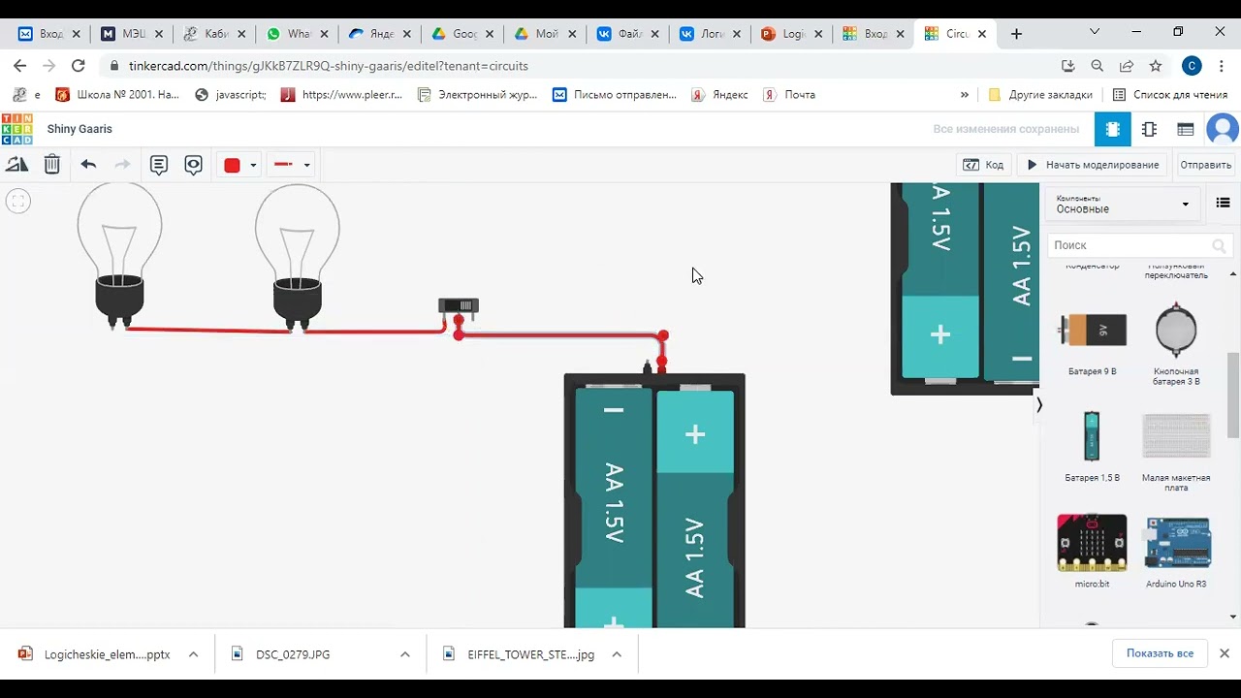Open Список для чтения reading list

click(x=1170, y=95)
